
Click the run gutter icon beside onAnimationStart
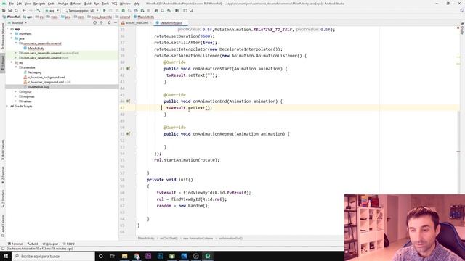click(128, 68)
